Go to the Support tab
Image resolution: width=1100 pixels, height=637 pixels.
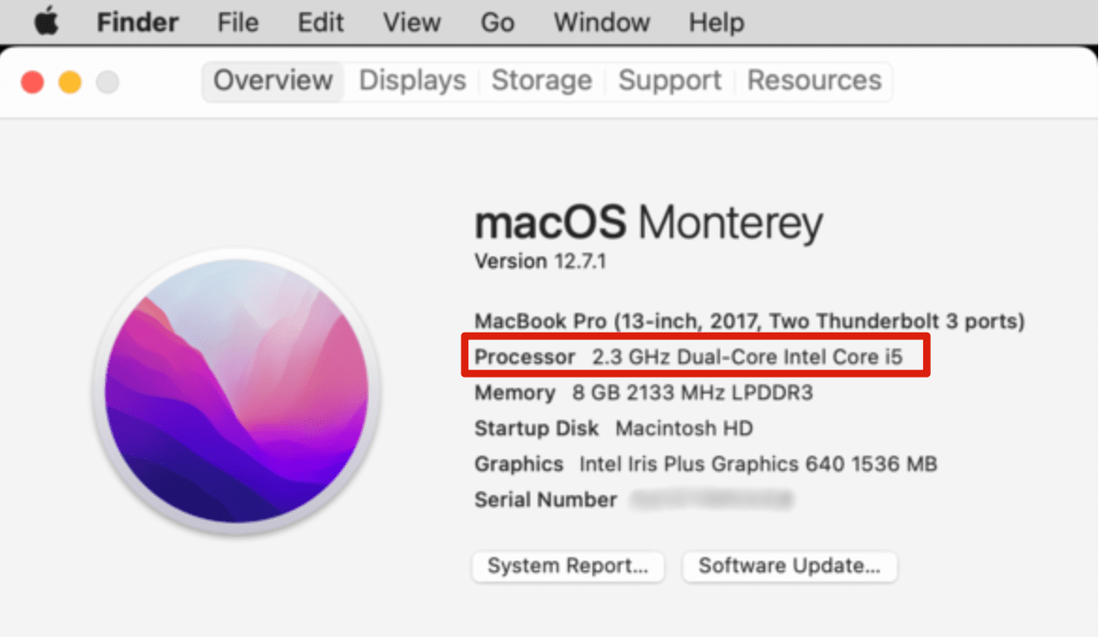[x=669, y=81]
